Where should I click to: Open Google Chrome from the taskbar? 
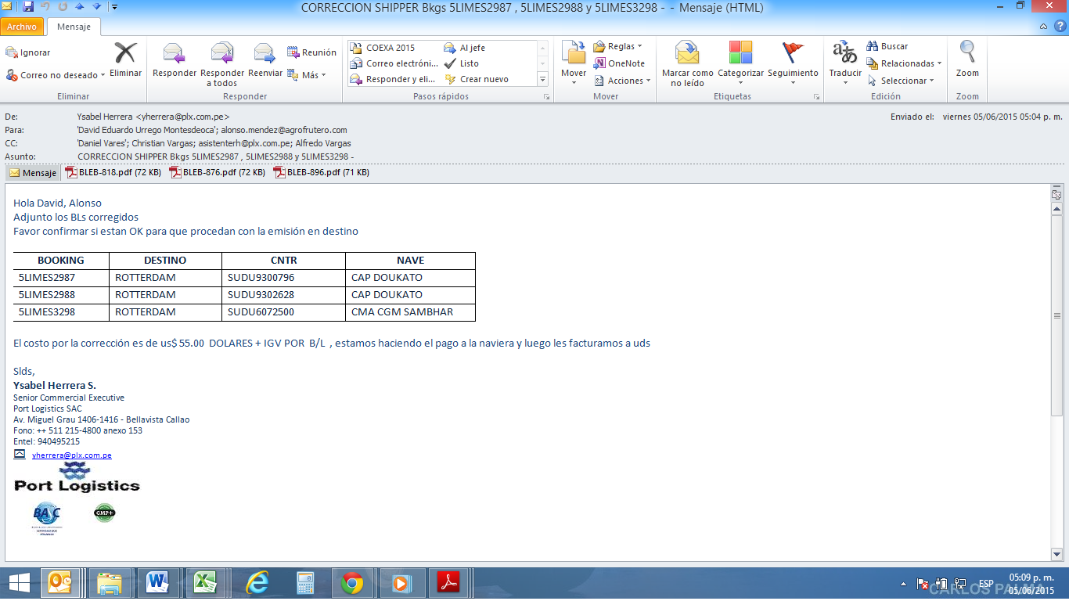click(352, 583)
